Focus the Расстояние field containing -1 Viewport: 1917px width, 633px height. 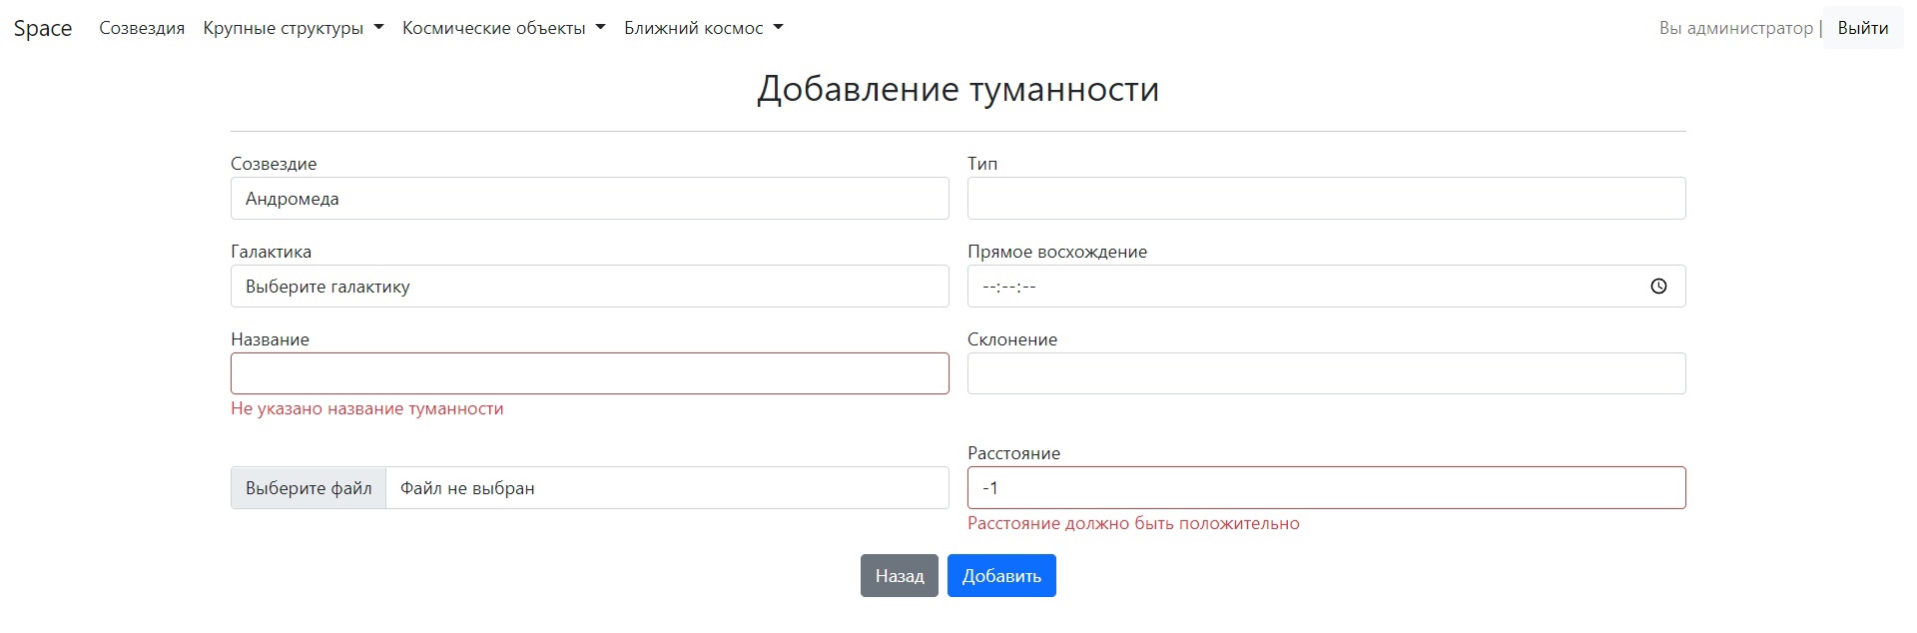coord(1327,488)
